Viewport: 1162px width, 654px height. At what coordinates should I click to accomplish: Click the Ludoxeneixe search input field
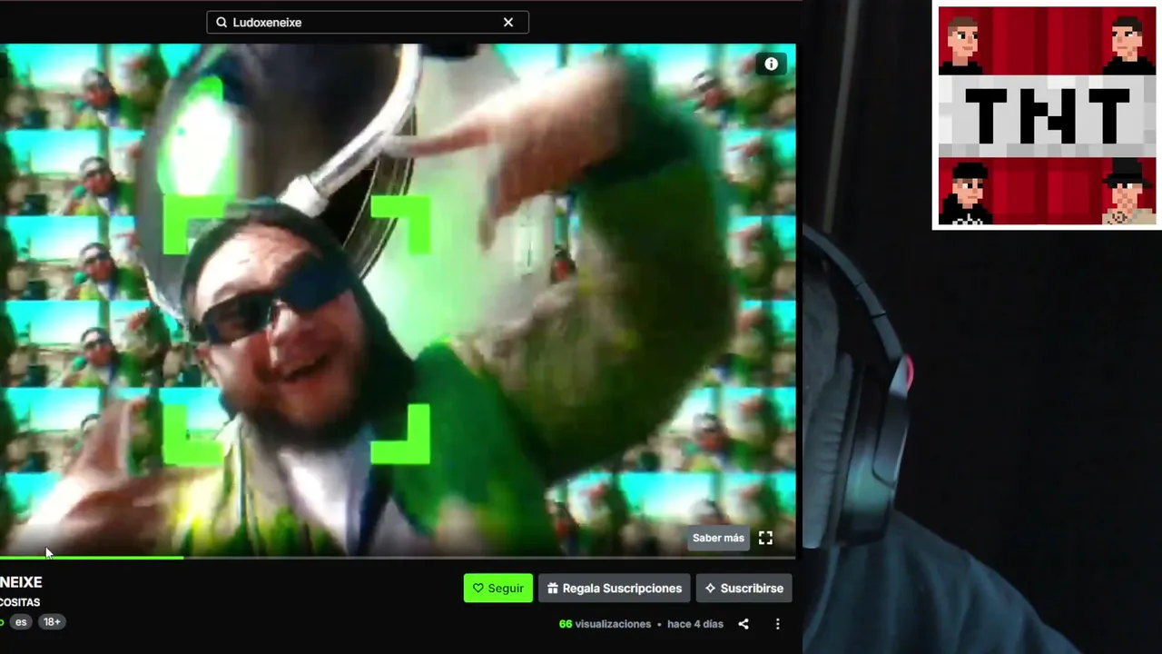coord(367,22)
